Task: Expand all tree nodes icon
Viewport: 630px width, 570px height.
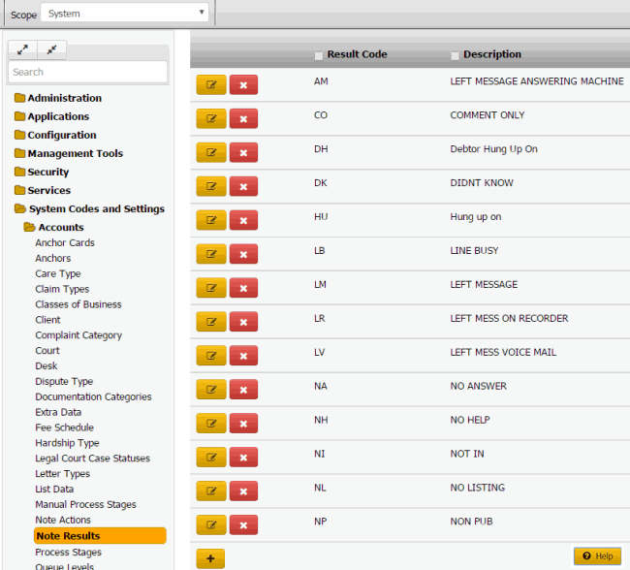Action: [22, 48]
